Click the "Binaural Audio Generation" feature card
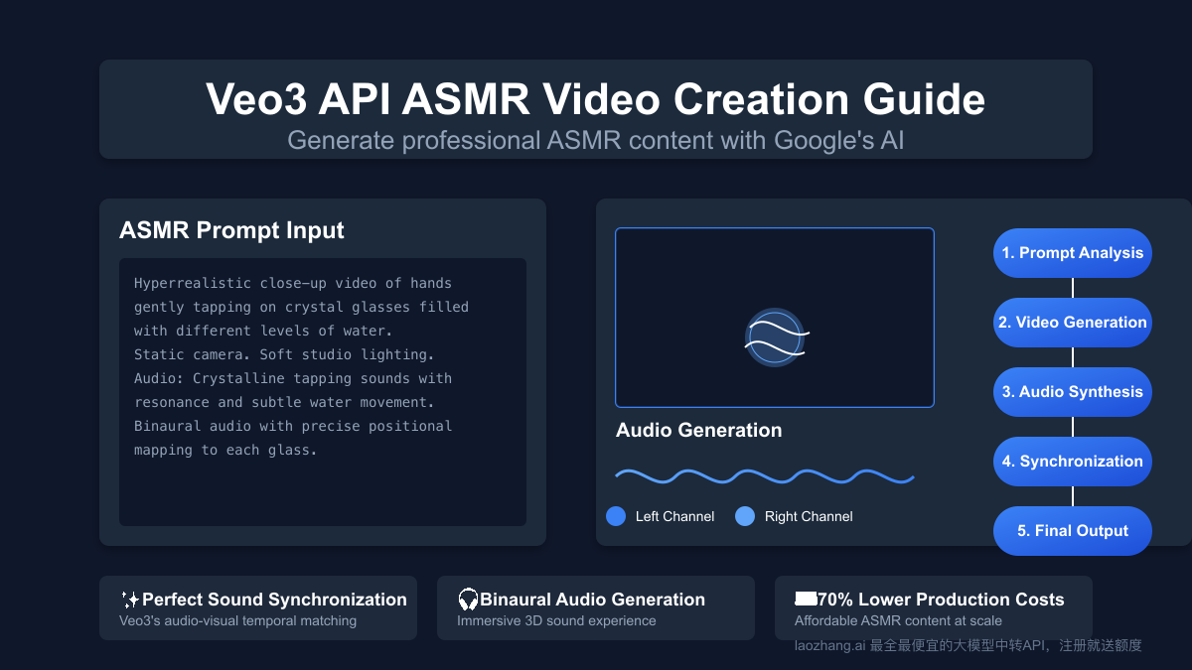The image size is (1192, 670). (596, 607)
